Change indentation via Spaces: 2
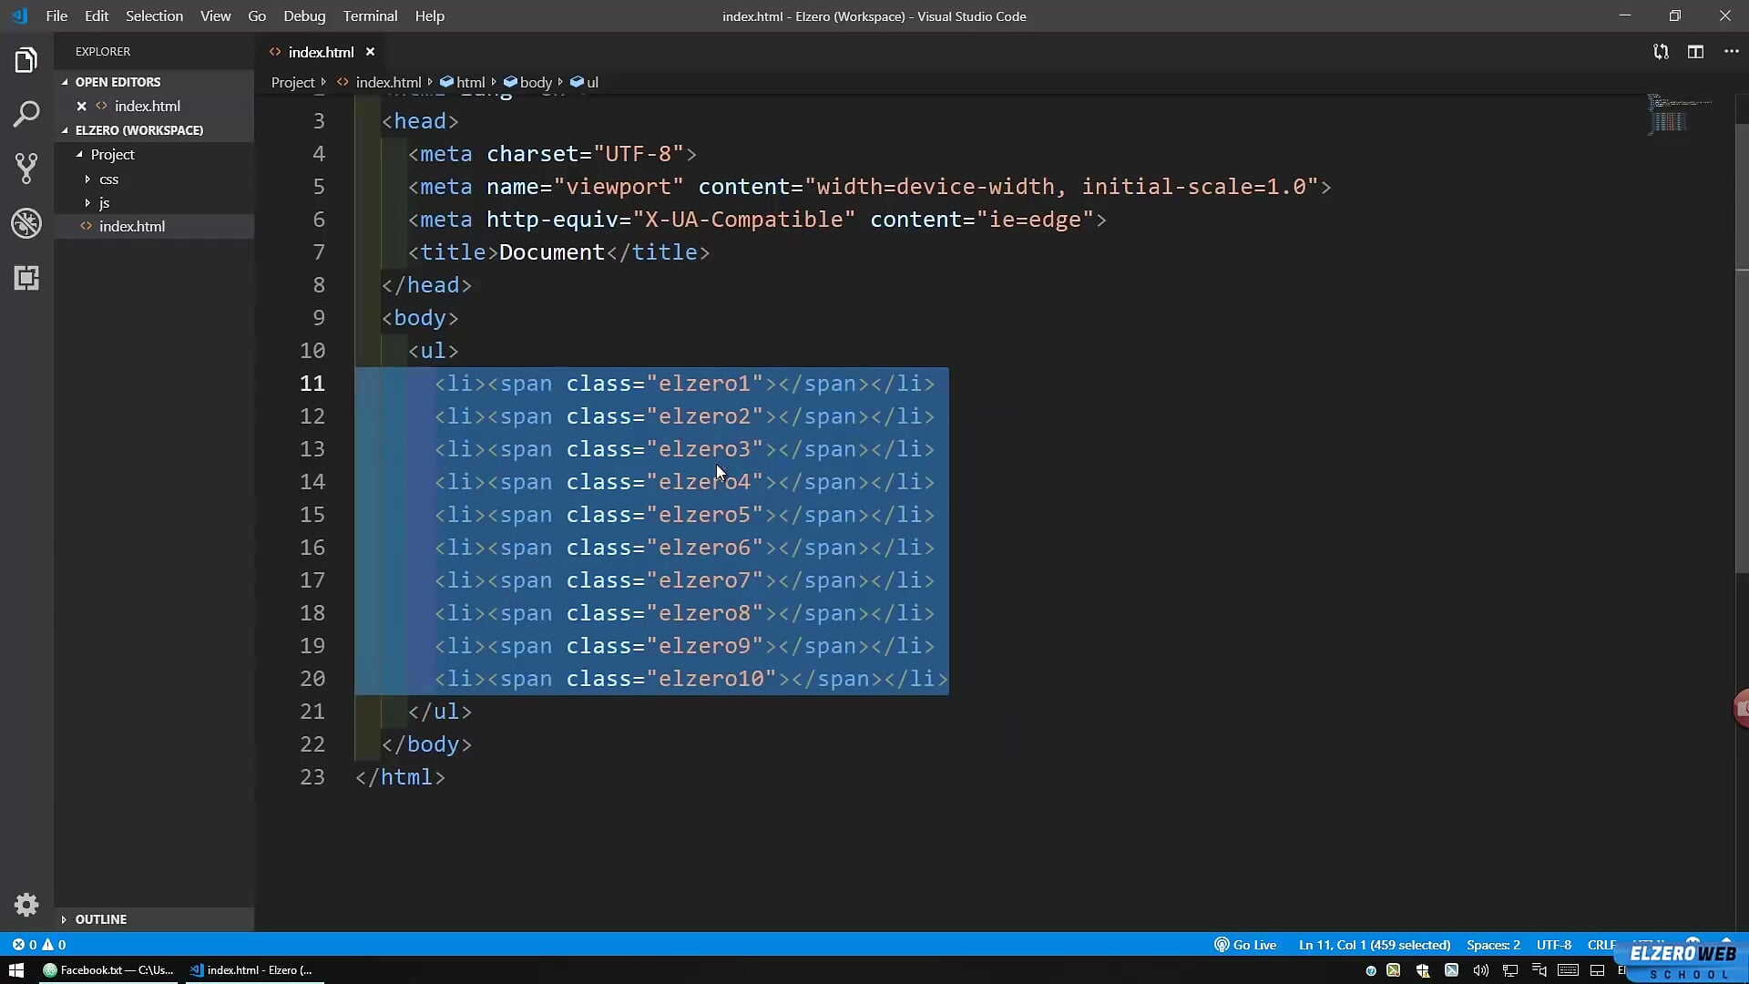This screenshot has width=1749, height=984. 1493,945
